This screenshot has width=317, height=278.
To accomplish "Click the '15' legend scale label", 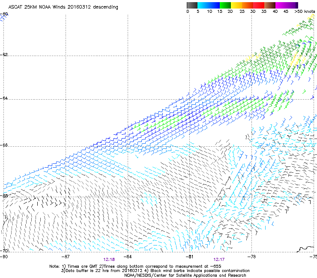I will [220, 12].
